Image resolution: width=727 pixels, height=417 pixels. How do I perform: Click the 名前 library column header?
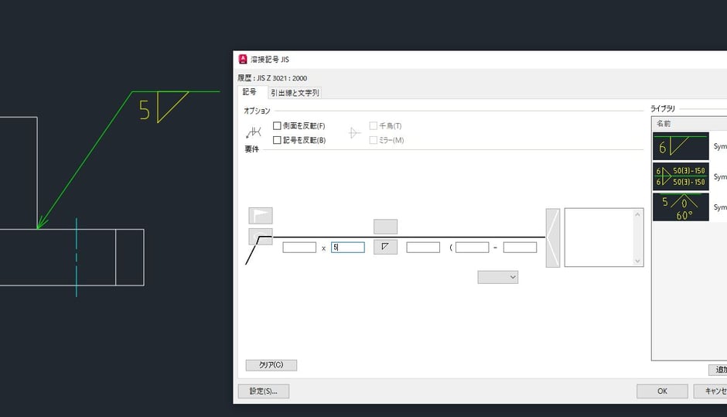pyautogui.click(x=689, y=123)
